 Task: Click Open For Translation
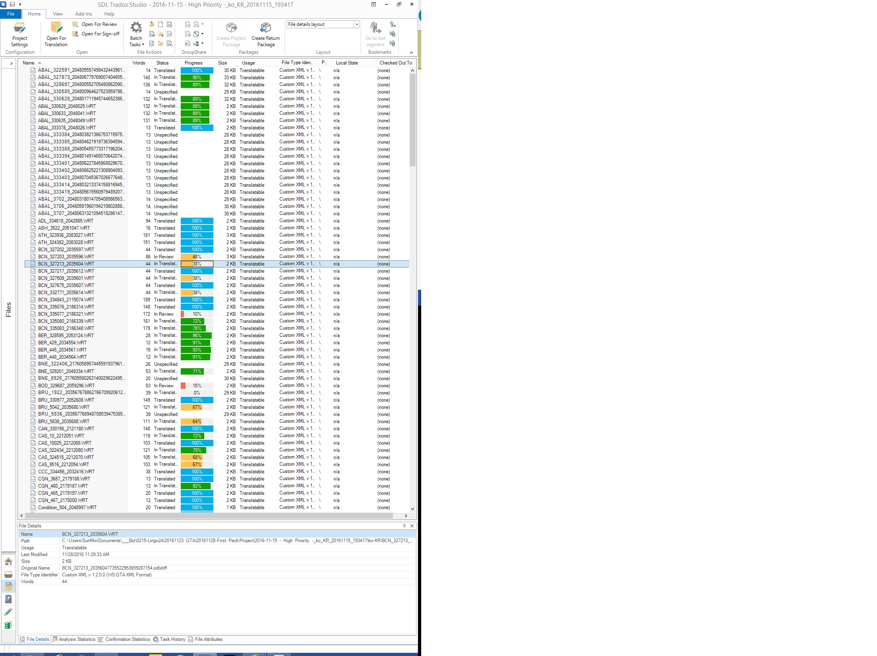56,35
